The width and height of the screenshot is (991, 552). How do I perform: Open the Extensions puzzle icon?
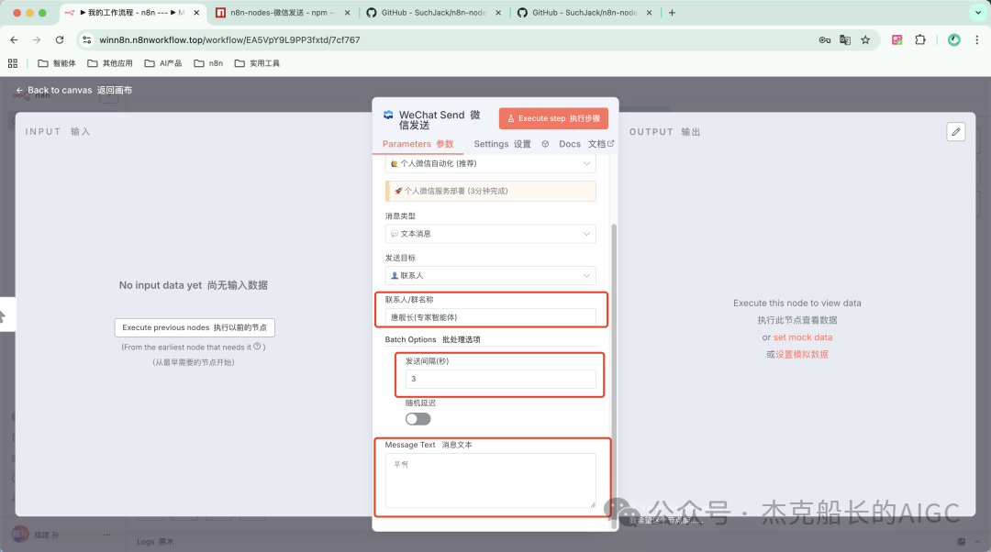pos(920,39)
